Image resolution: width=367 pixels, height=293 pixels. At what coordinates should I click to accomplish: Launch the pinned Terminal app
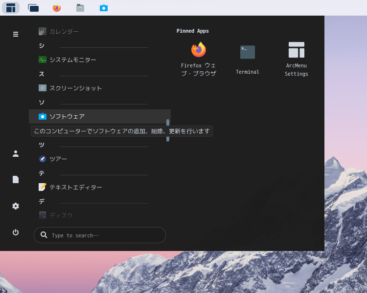coord(248,59)
